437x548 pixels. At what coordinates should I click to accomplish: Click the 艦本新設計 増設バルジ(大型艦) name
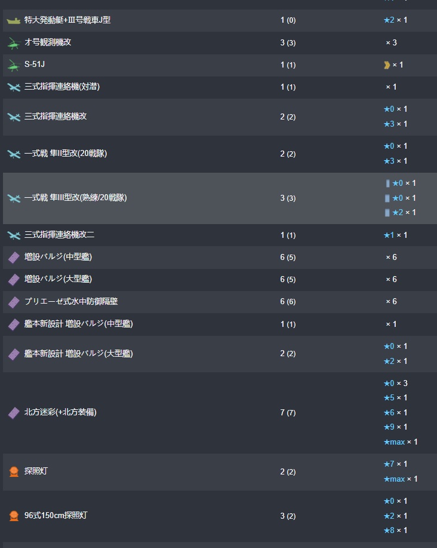tap(78, 354)
